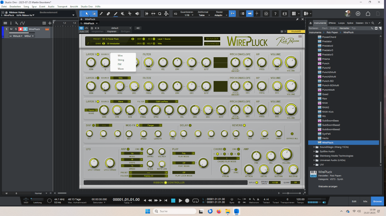Screen dimensions: 386x216
Task: Toggle the REVERB effect LED
Action: click(244, 125)
